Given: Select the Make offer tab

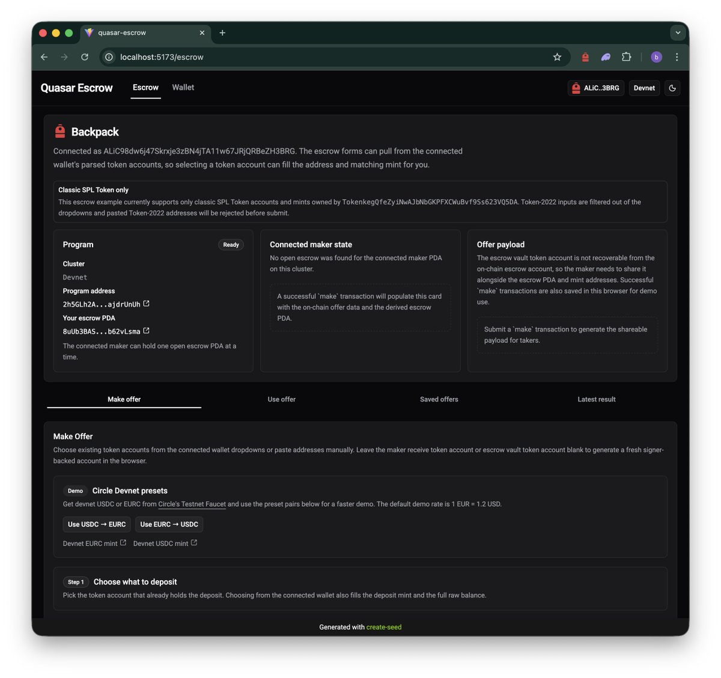Looking at the screenshot, I should point(124,399).
